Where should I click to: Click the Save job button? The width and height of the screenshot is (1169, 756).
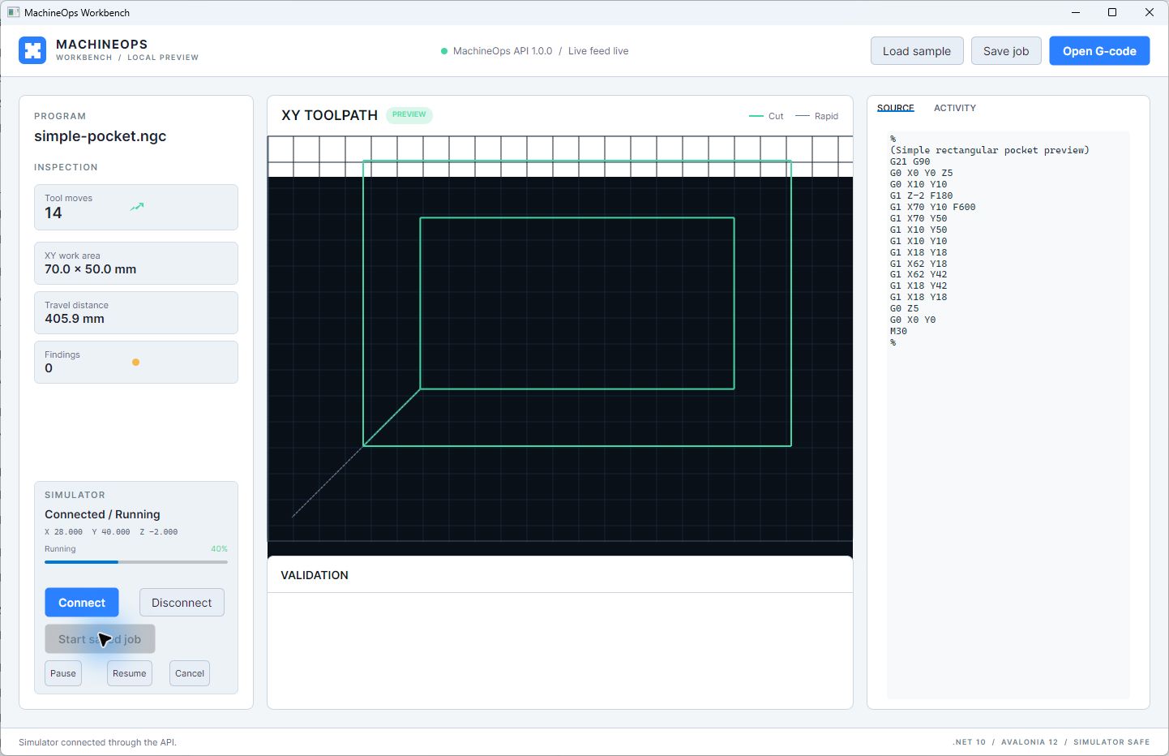1006,51
